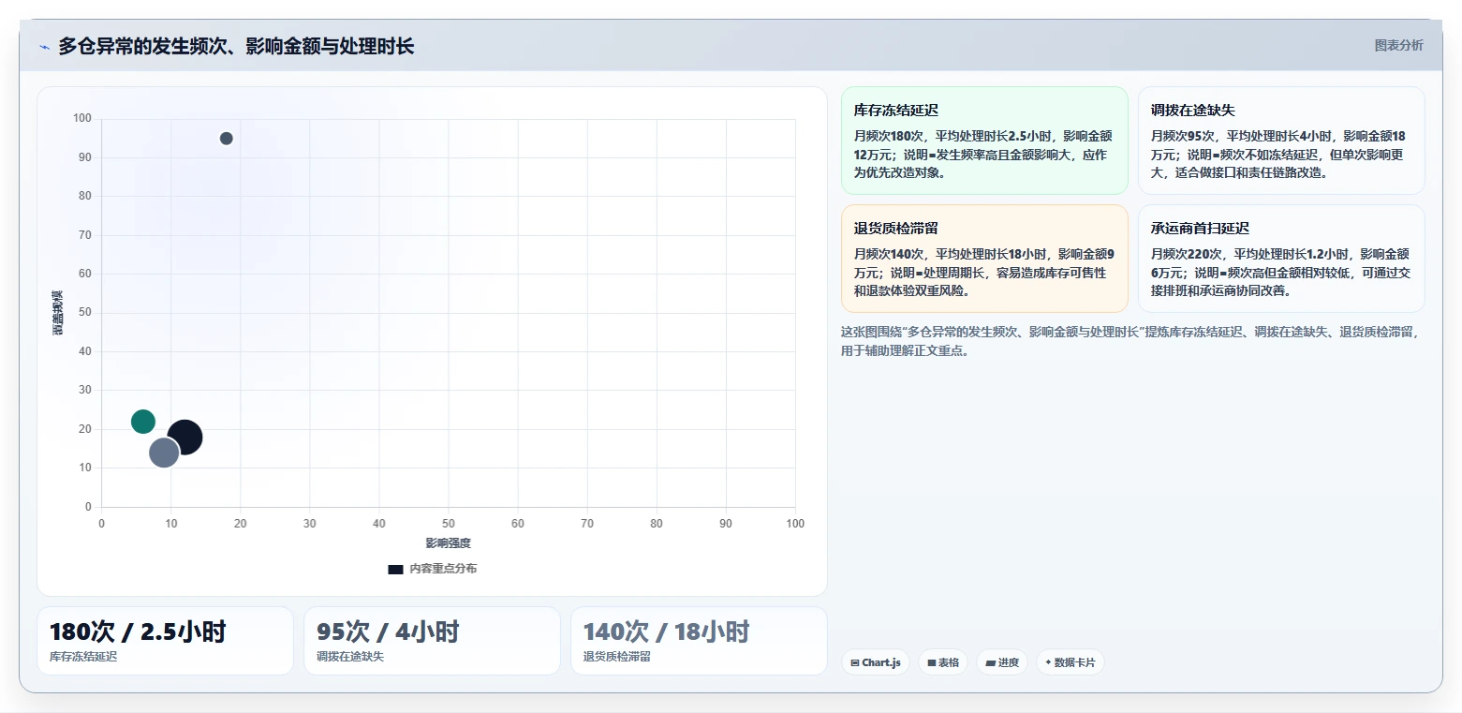Click the teal green bubble on chart

click(x=142, y=422)
